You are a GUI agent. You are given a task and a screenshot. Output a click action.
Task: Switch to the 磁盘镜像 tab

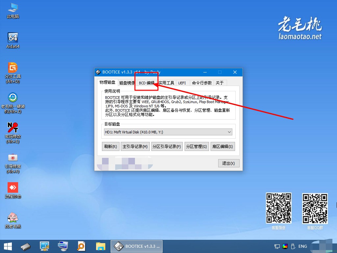tap(126, 83)
